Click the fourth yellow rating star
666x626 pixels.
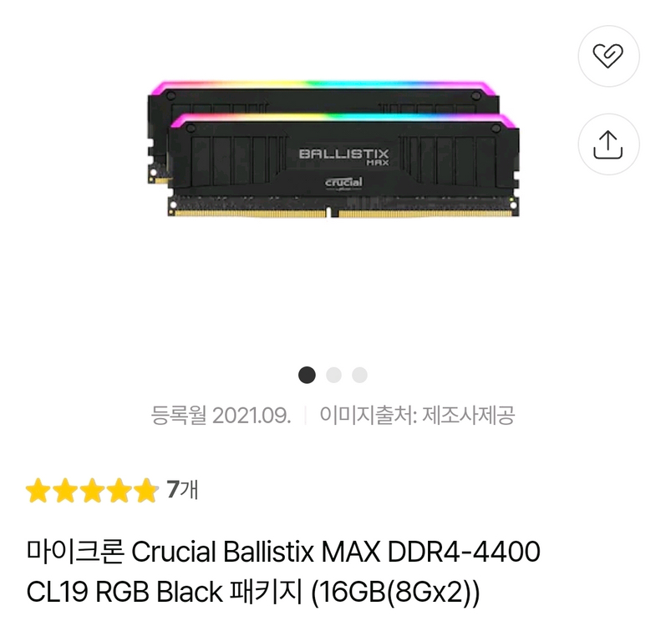[119, 490]
